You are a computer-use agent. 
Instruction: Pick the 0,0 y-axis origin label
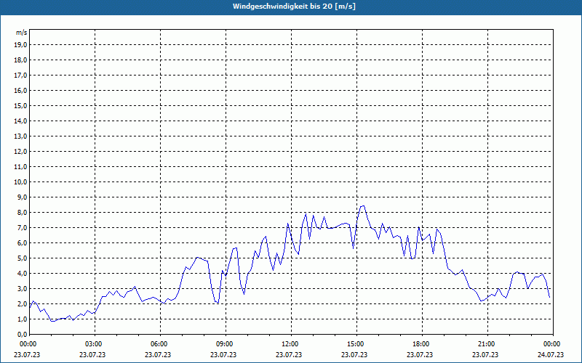tap(23, 334)
